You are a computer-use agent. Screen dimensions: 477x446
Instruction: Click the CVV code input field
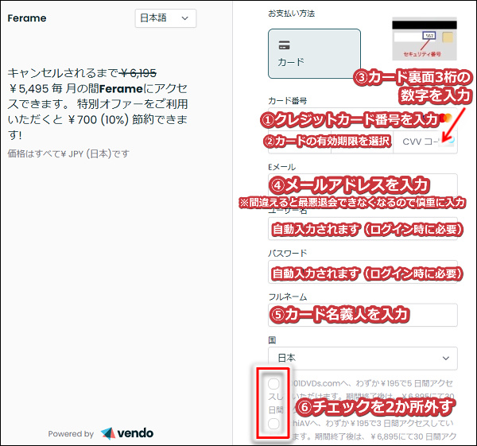[425, 142]
